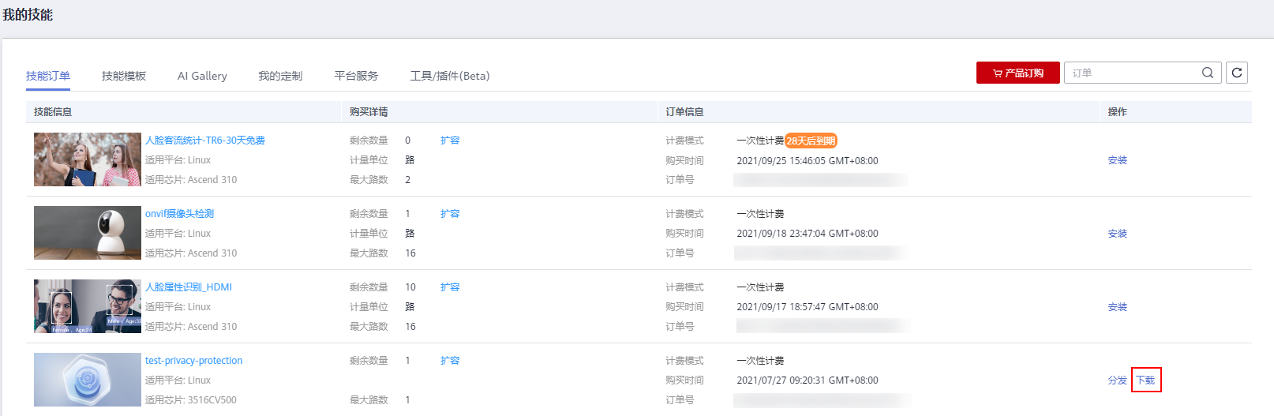
Task: Open the 工具/插件(Beta) tab
Action: point(450,76)
